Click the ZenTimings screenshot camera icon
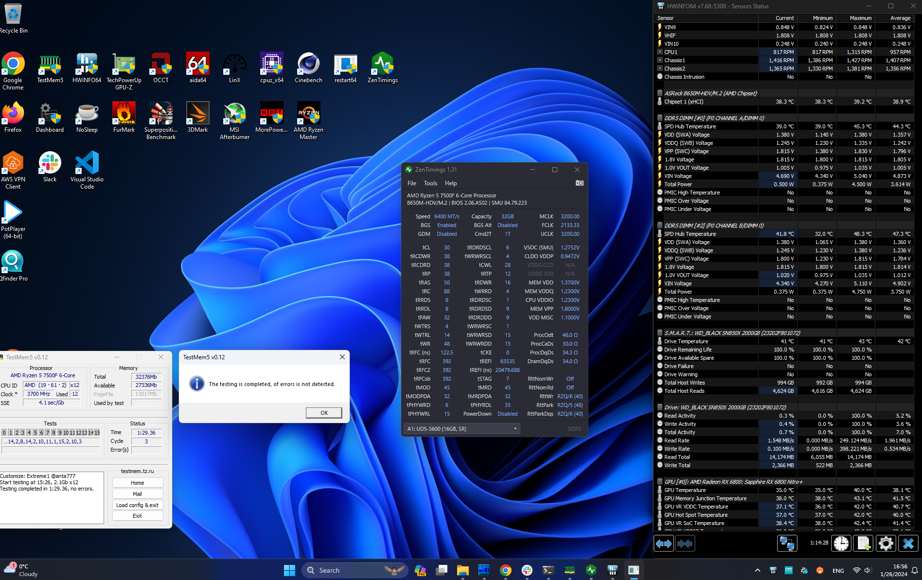Image resolution: width=922 pixels, height=580 pixels. [579, 183]
